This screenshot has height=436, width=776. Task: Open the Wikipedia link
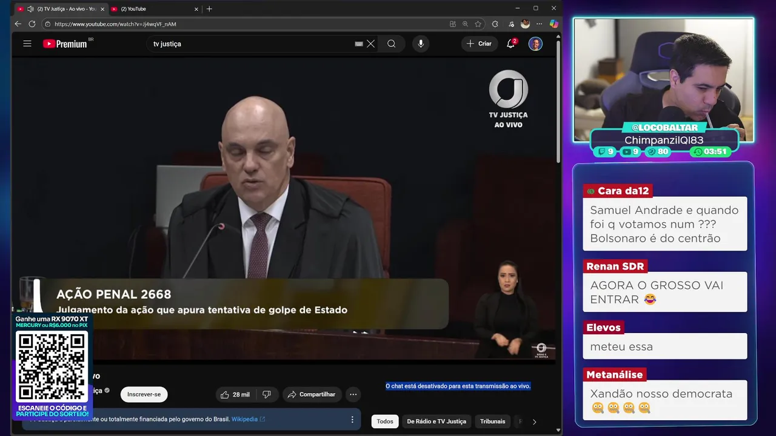[x=248, y=419]
